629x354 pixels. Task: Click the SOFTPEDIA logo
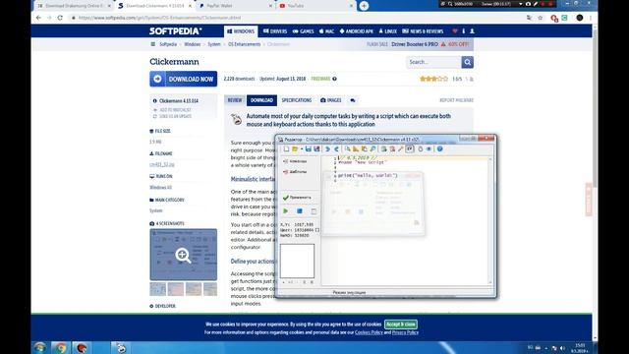pyautogui.click(x=176, y=31)
